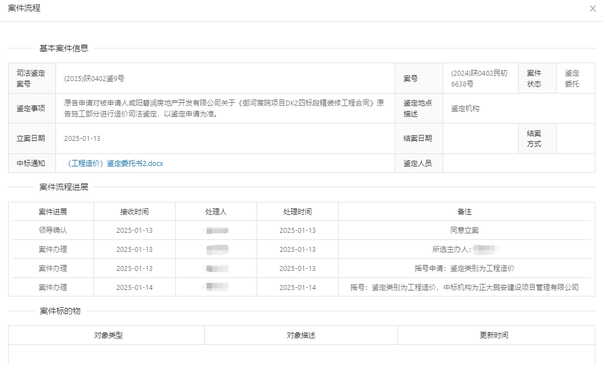The width and height of the screenshot is (603, 365).
Task: Click the 处理时间 column header
Action: 297,212
